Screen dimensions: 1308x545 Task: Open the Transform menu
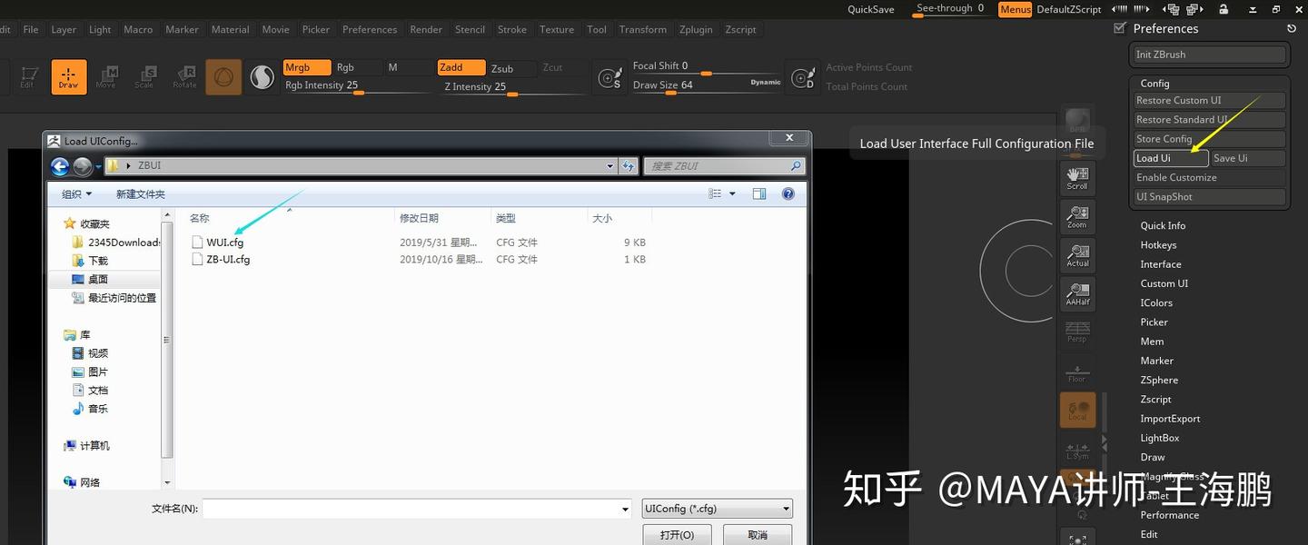click(x=643, y=29)
